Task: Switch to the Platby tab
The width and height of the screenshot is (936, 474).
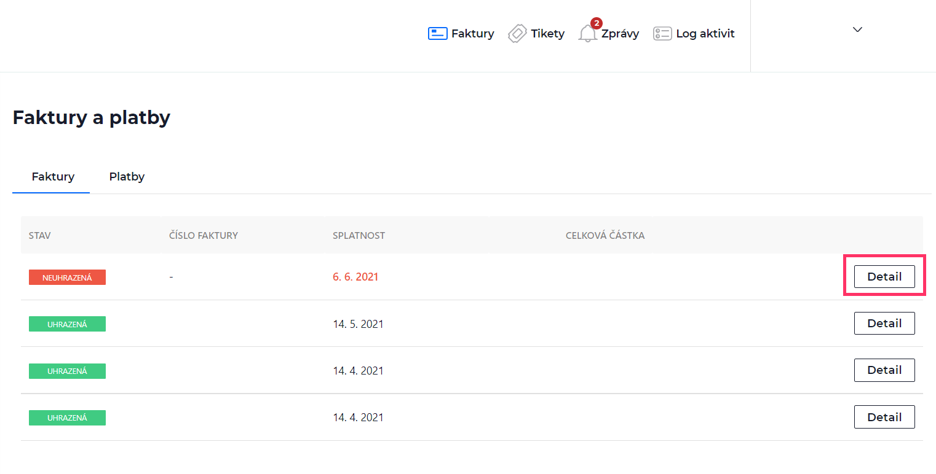Action: [127, 177]
